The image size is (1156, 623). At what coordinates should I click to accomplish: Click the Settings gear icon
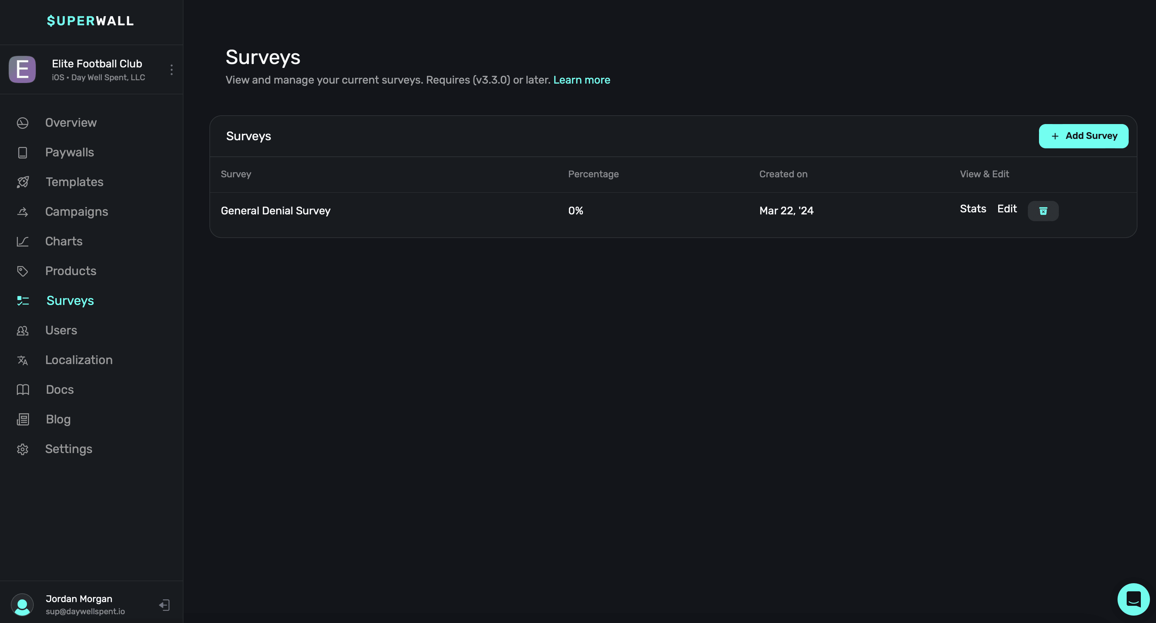[x=23, y=449]
